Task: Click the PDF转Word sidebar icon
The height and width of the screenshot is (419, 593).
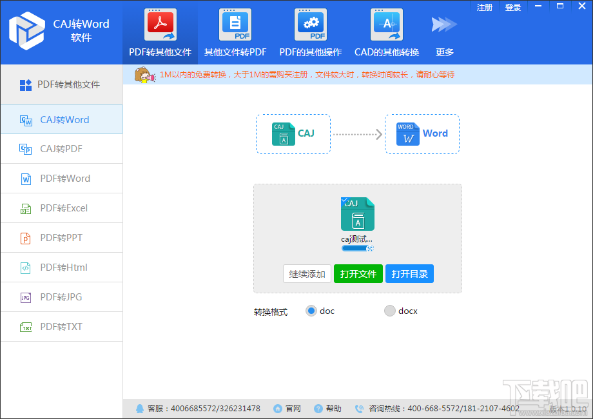Action: (x=26, y=179)
